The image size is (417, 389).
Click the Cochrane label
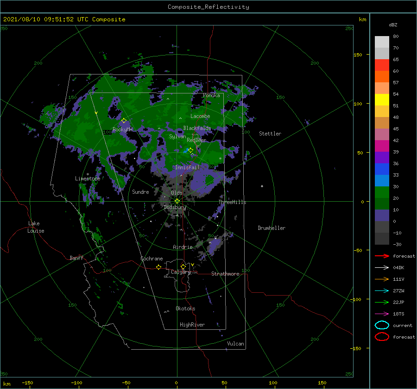pyautogui.click(x=152, y=259)
